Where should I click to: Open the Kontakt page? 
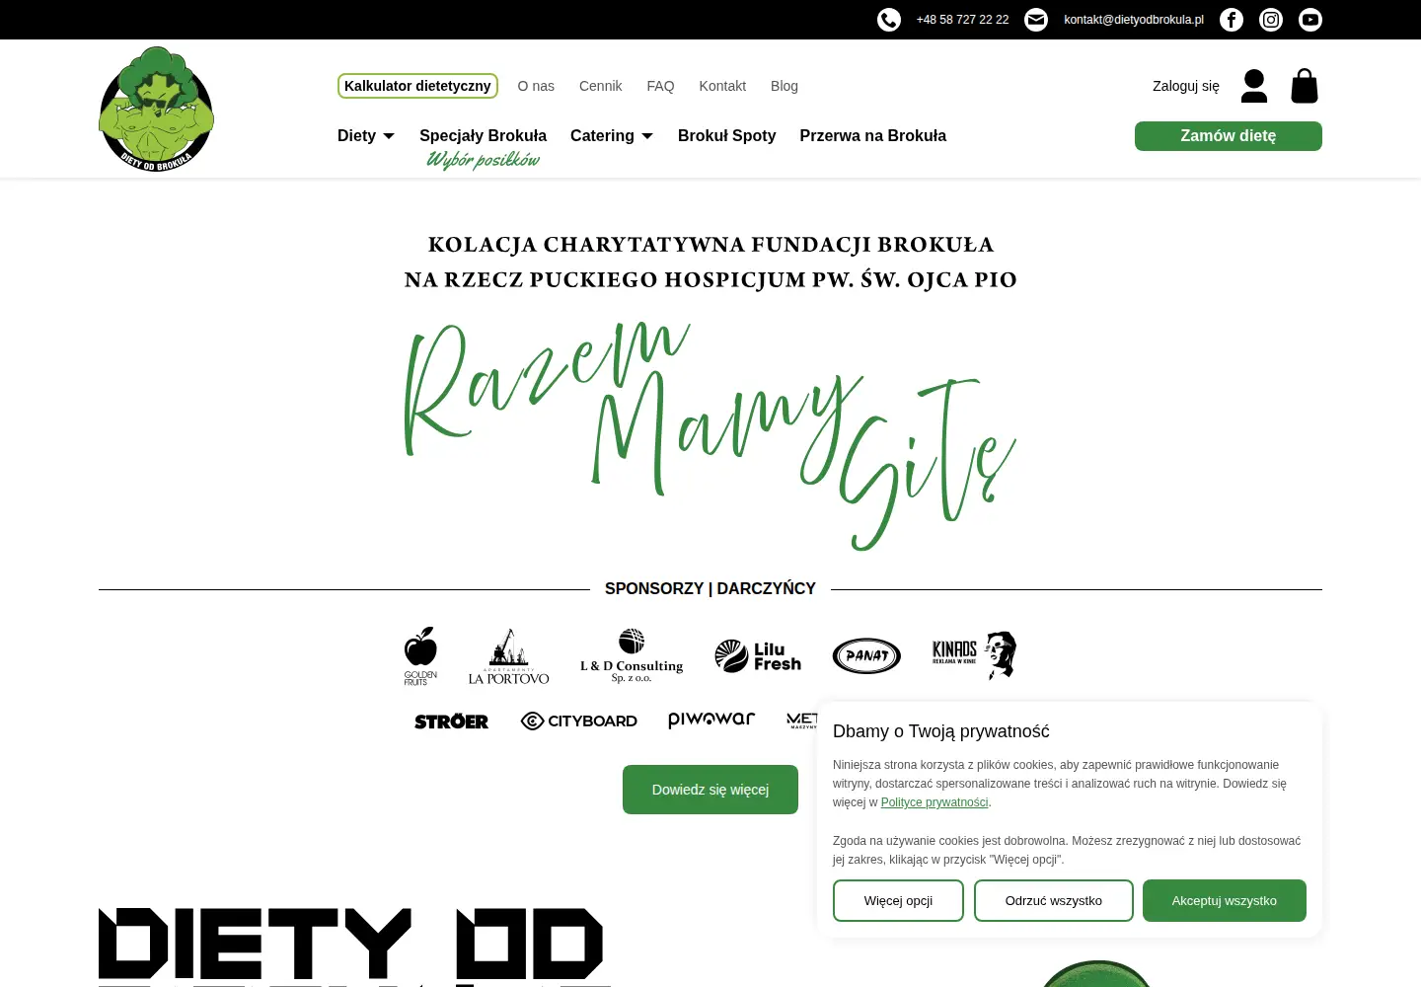point(722,86)
